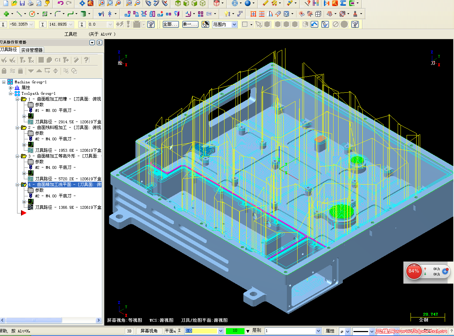Open the 范围内 selection dropdown
454x336 pixels.
pyautogui.click(x=234, y=25)
